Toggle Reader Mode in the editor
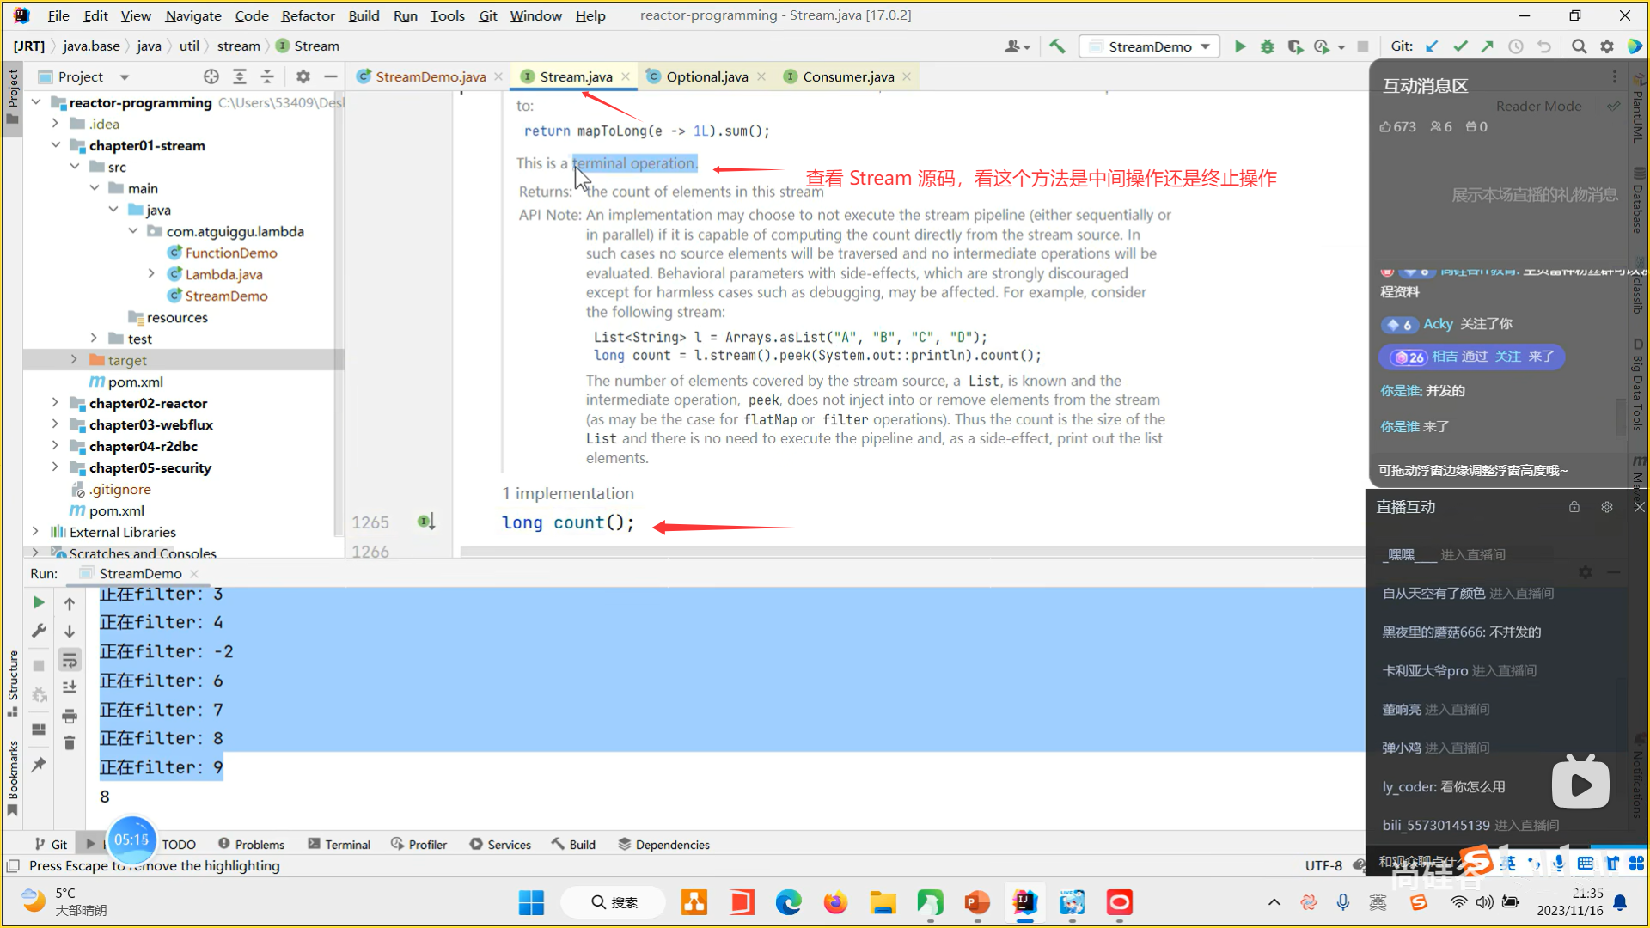This screenshot has width=1650, height=928. coord(1538,106)
